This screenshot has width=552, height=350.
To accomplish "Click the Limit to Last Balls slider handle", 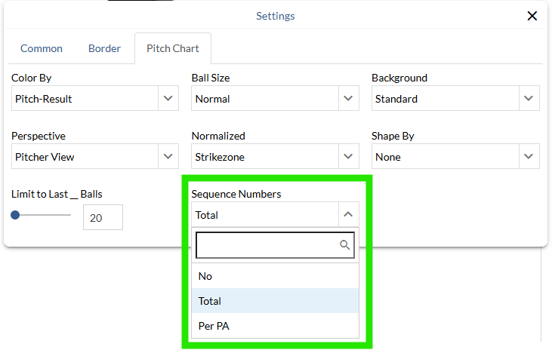I will click(x=15, y=215).
